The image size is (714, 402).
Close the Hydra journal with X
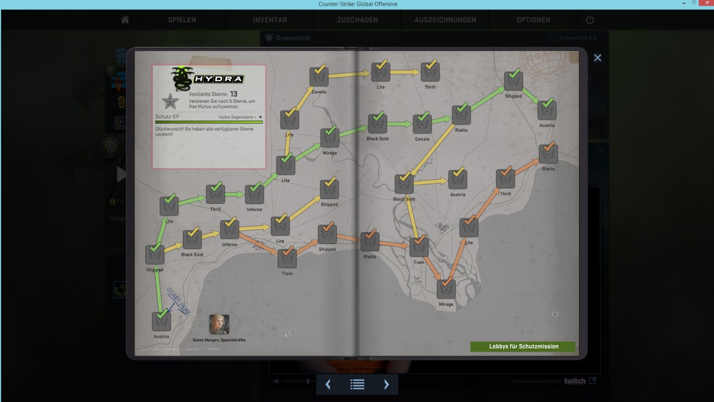tap(597, 58)
